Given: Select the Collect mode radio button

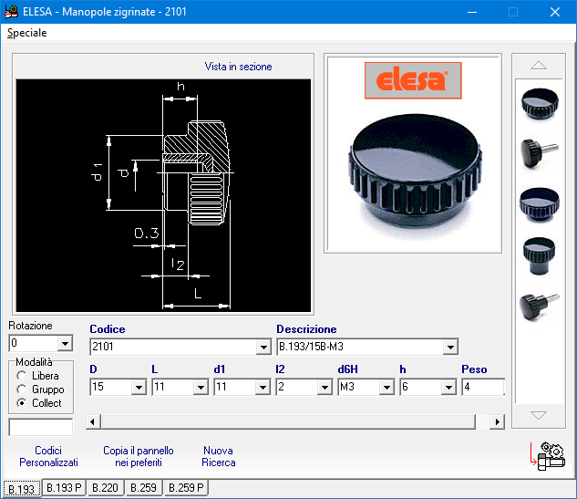Looking at the screenshot, I should (21, 403).
